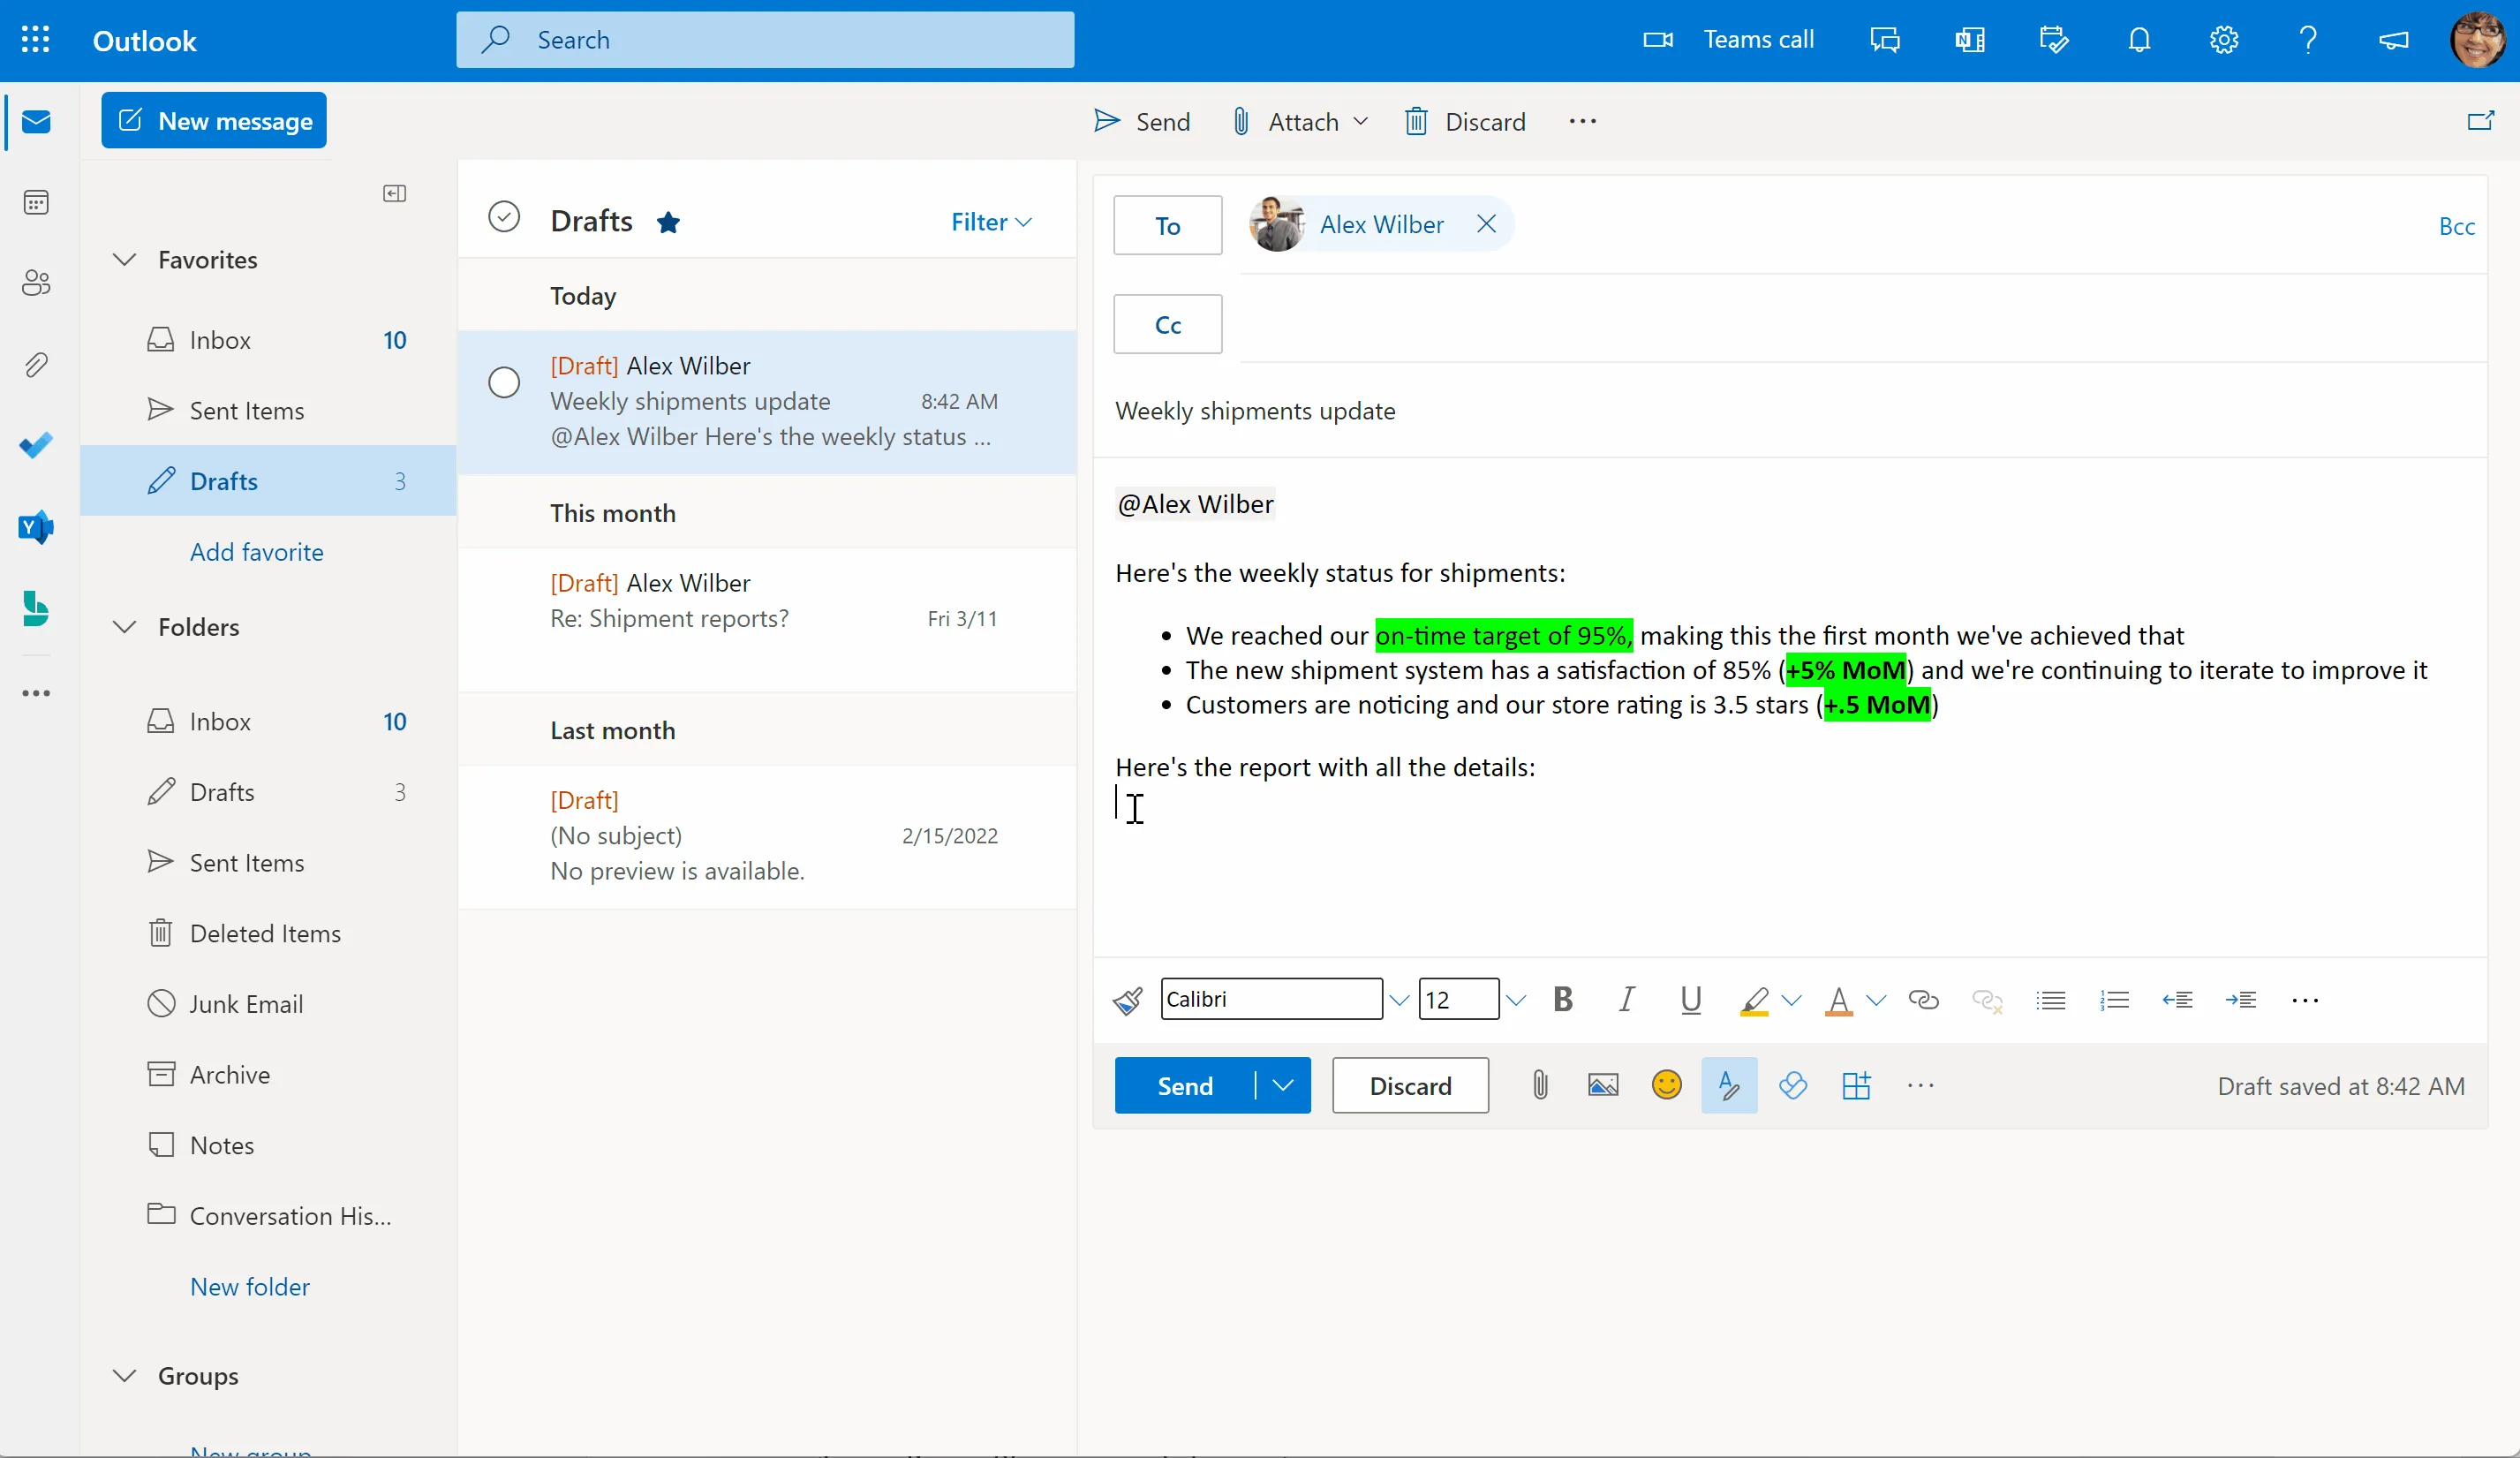
Task: Open the Filter dropdown in Drafts
Action: click(x=990, y=221)
